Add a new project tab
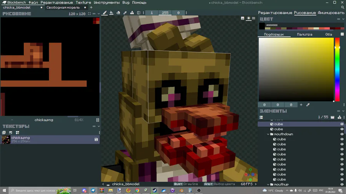 point(91,8)
